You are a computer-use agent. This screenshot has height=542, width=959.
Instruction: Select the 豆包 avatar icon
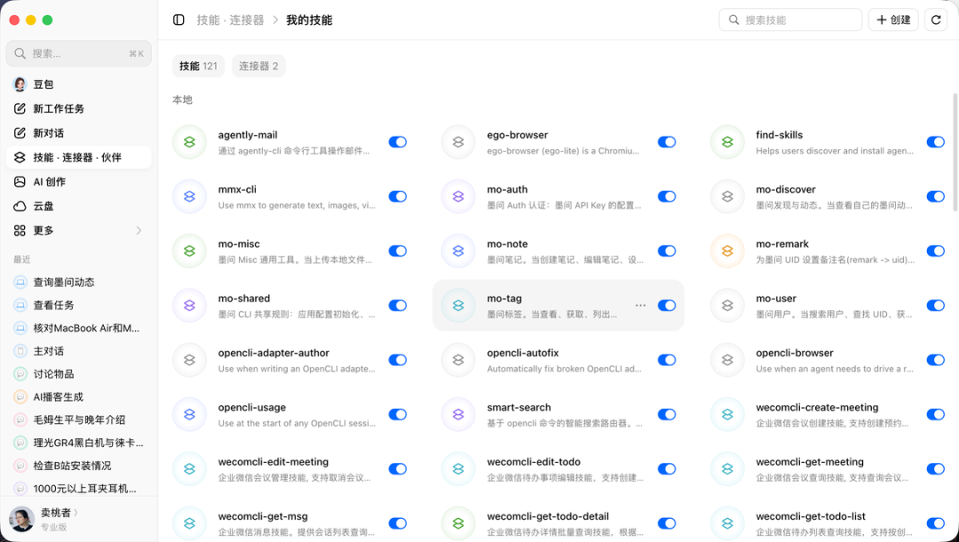(x=20, y=84)
